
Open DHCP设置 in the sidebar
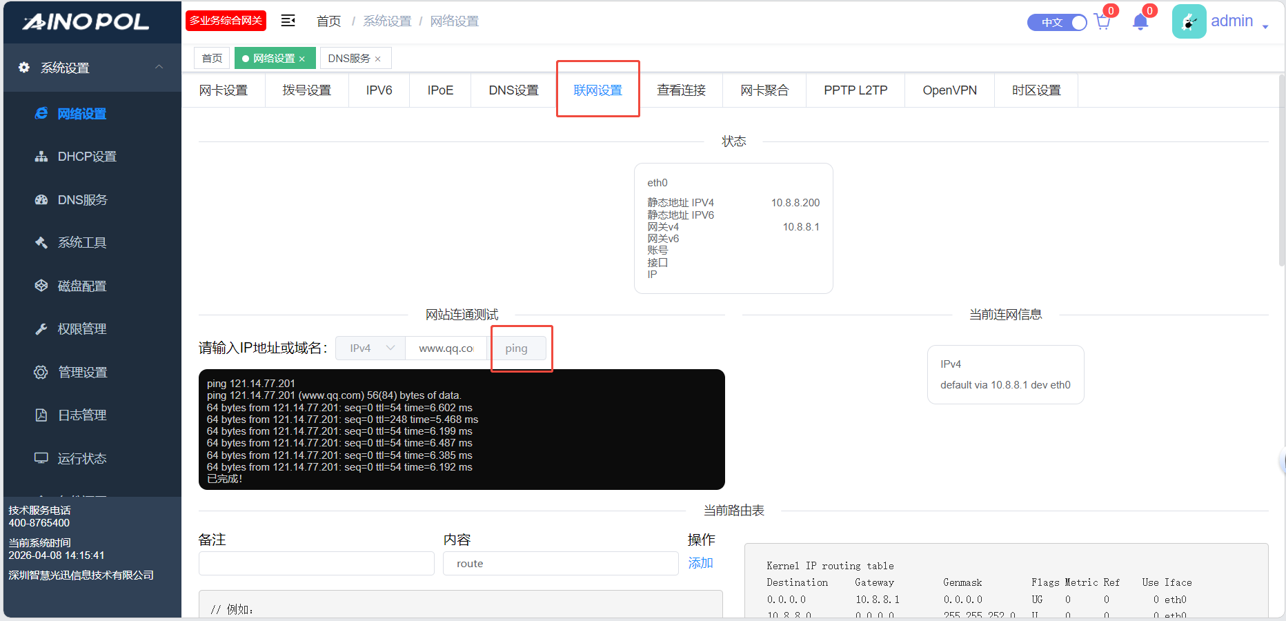click(x=87, y=157)
